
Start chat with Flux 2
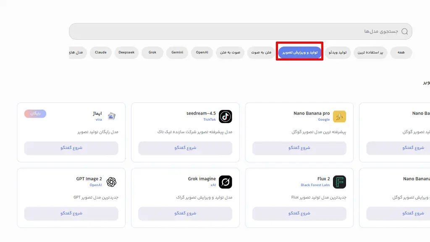click(299, 213)
